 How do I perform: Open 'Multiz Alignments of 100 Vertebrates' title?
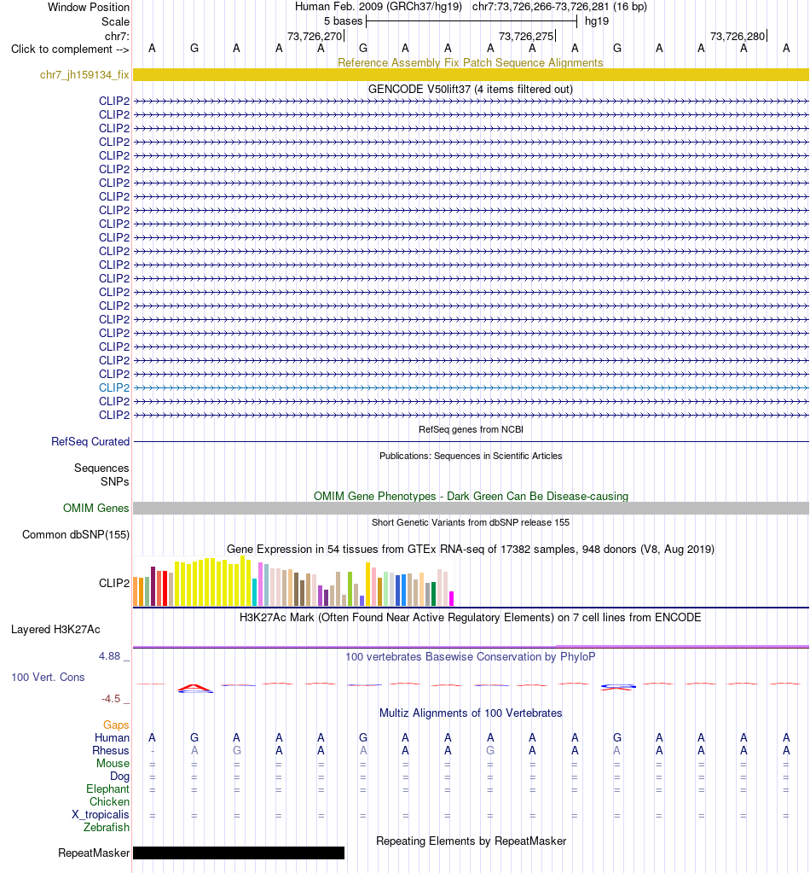pos(471,713)
